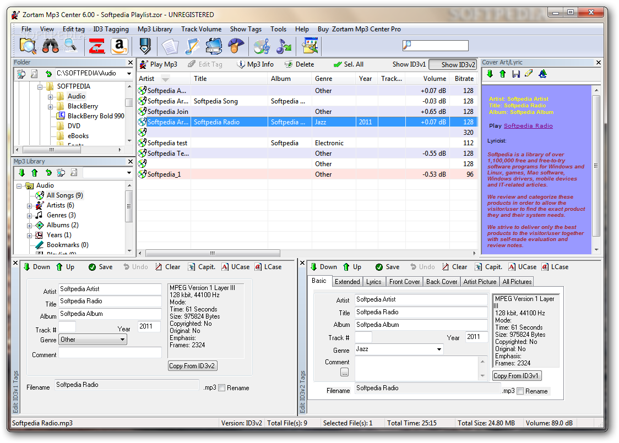Expand the Albums (2) library node
This screenshot has width=619, height=443.
pos(29,226)
